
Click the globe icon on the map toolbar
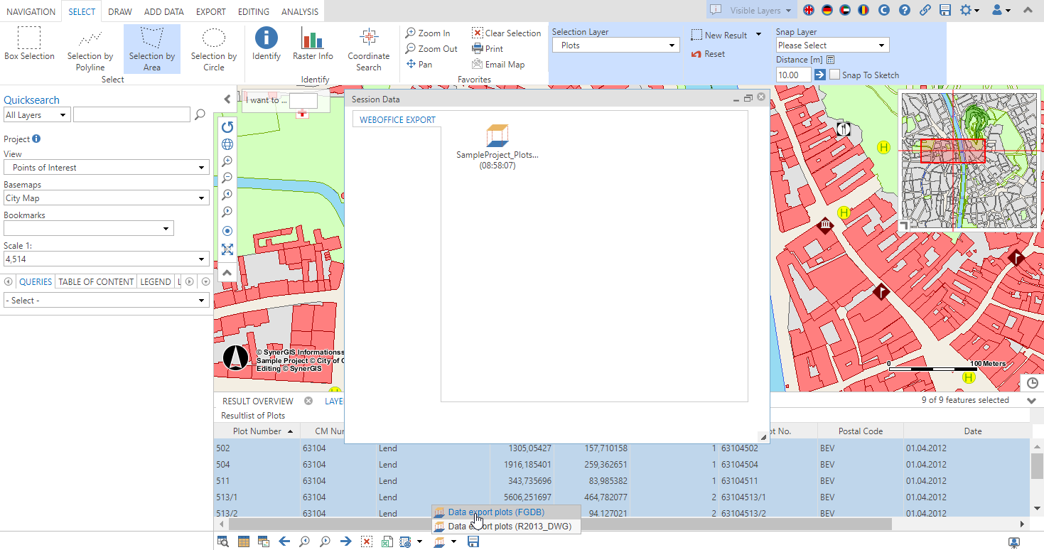[x=227, y=144]
